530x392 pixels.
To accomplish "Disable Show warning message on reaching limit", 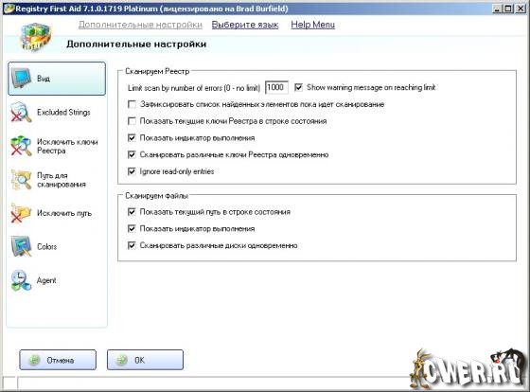I will (298, 88).
